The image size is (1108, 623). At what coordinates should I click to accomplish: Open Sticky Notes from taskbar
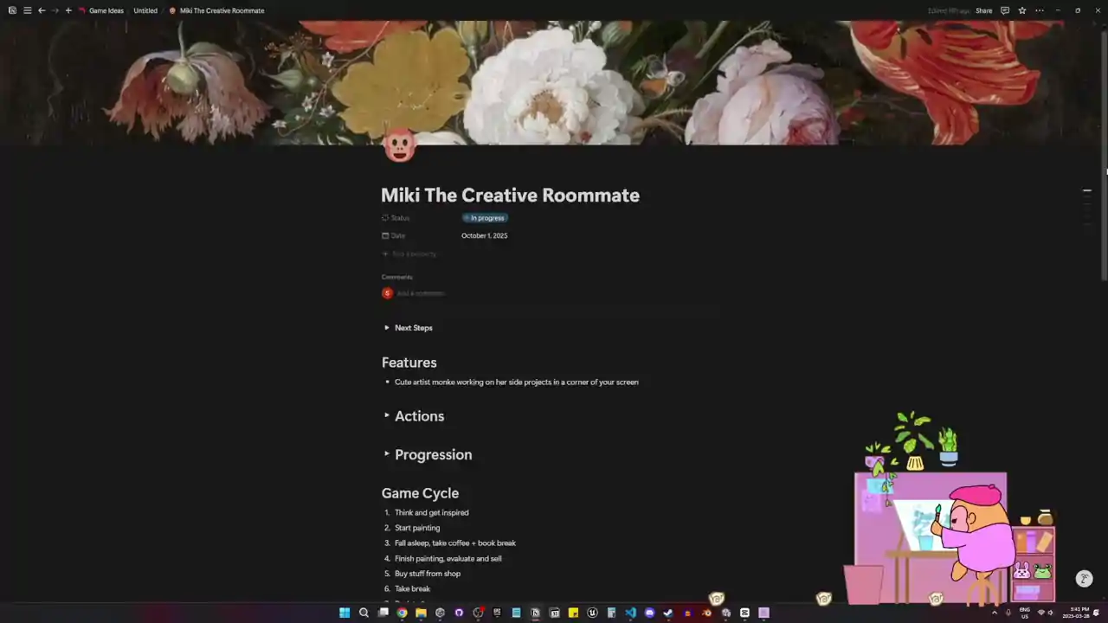point(573,613)
